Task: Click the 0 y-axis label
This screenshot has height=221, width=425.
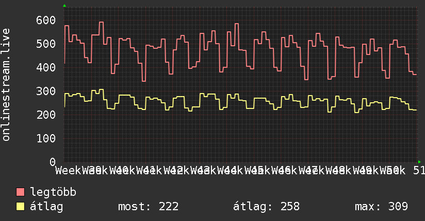Action: point(53,162)
